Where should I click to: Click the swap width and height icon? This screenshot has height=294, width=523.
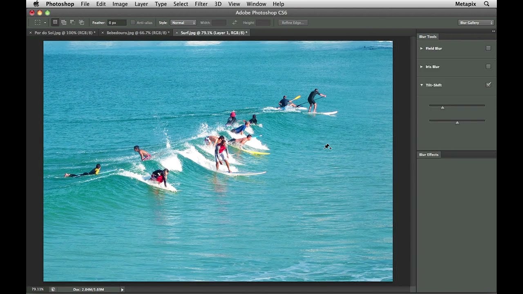pos(235,22)
